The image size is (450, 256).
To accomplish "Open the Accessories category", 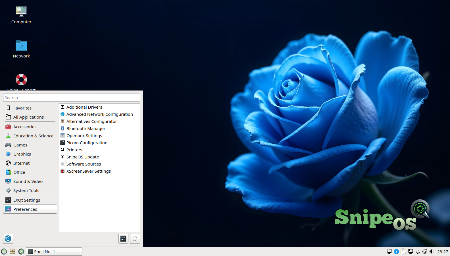I will click(30, 127).
